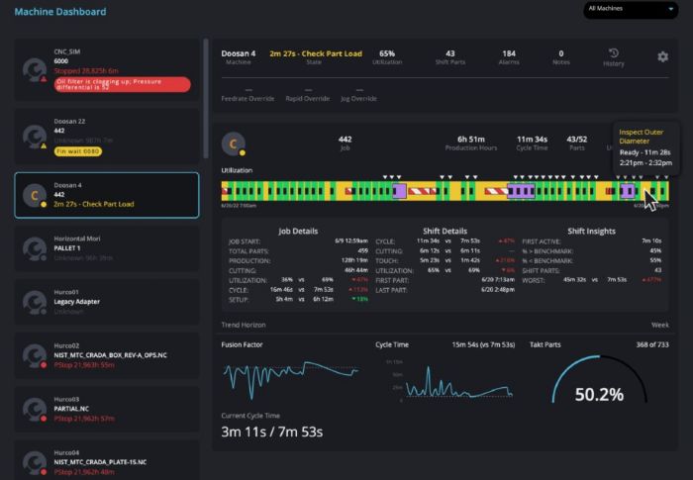Click the Rapid Override label

click(308, 99)
